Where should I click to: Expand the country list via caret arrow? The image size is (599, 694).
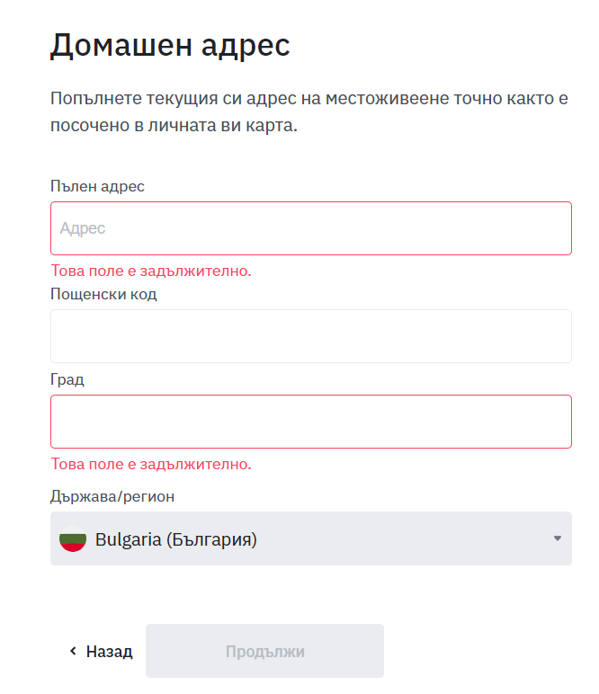[x=558, y=538]
